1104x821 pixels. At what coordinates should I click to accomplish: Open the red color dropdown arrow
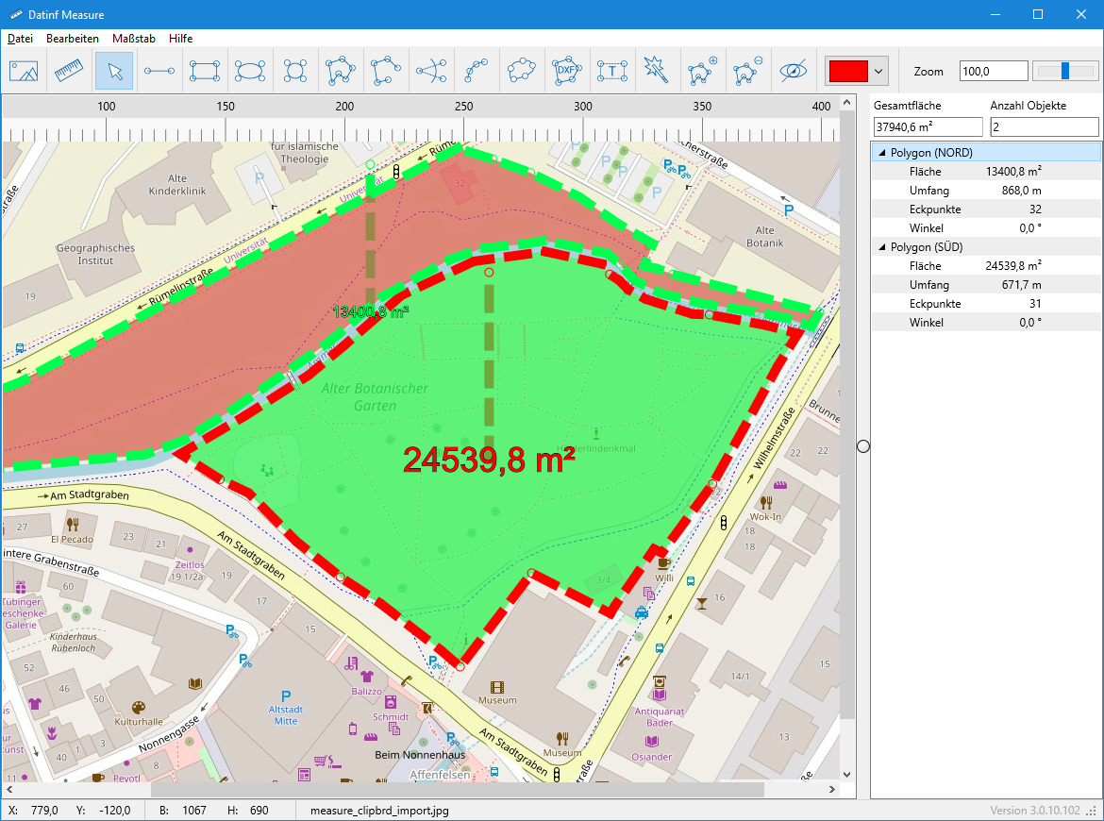click(879, 71)
